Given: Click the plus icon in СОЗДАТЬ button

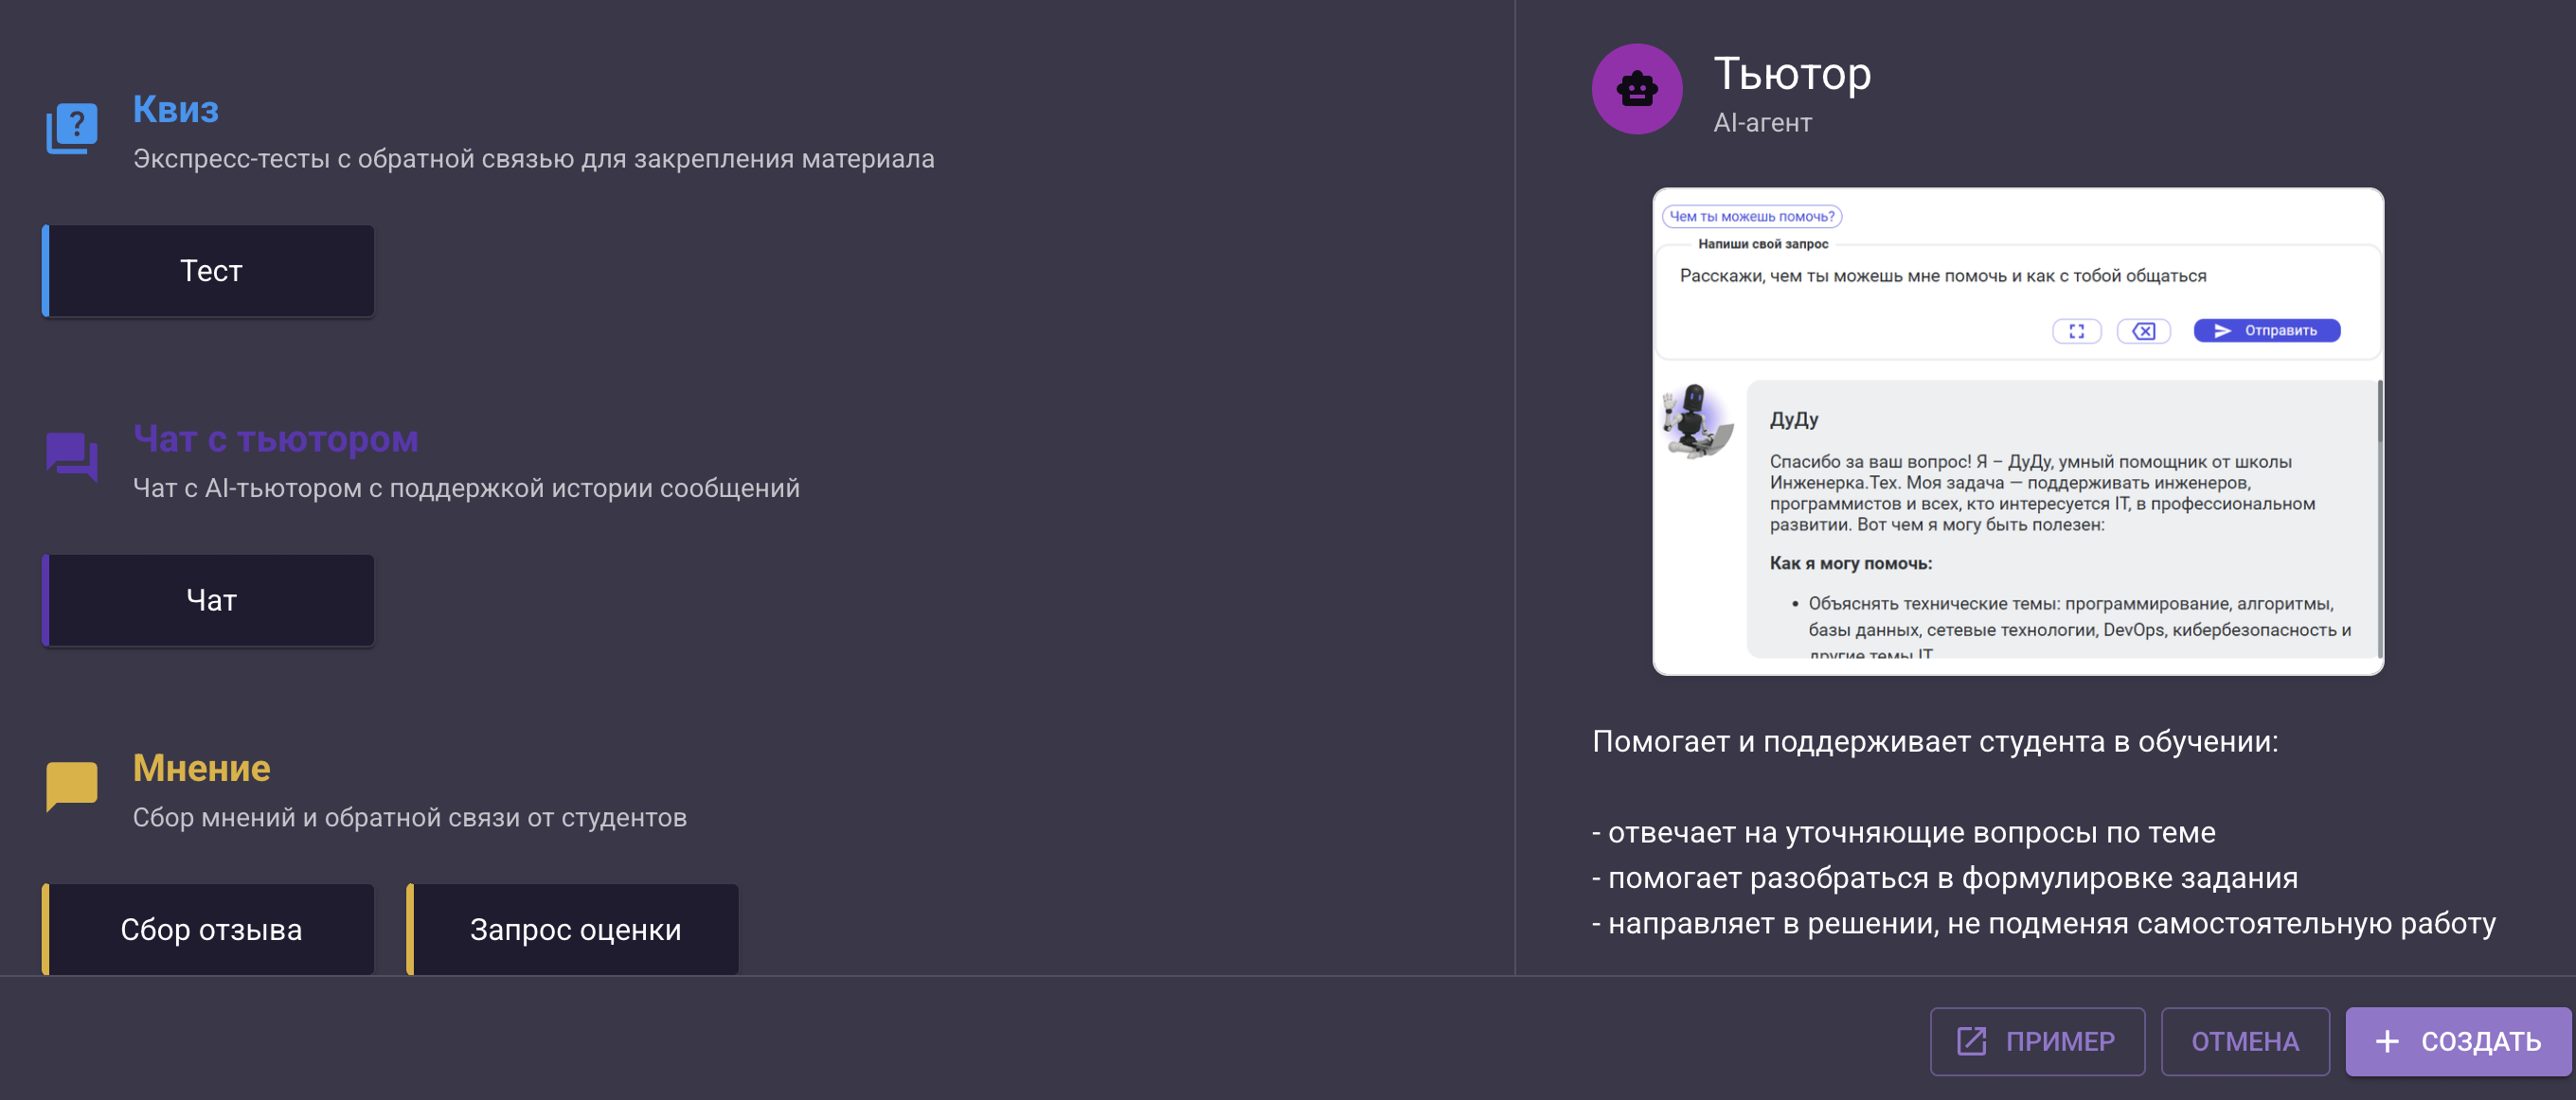Looking at the screenshot, I should pyautogui.click(x=2387, y=1041).
